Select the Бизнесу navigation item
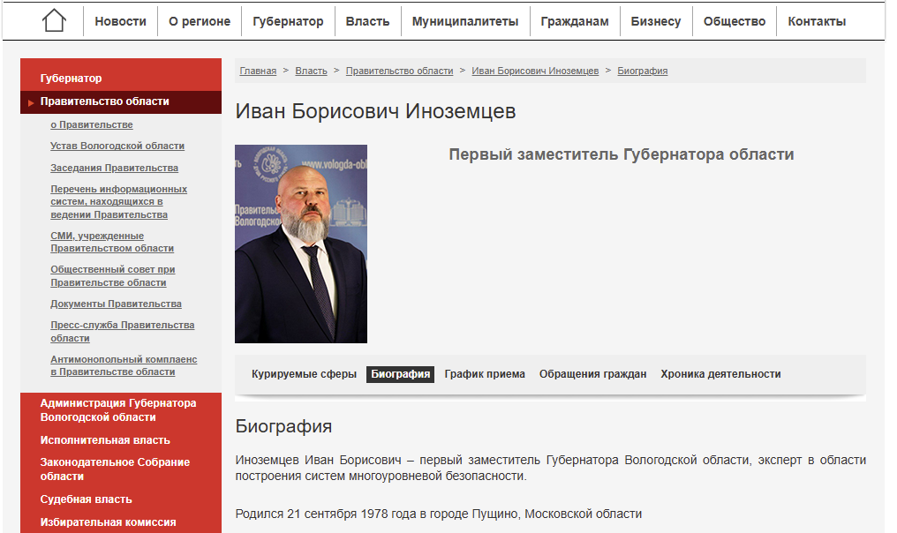This screenshot has height=533, width=897. pyautogui.click(x=656, y=21)
